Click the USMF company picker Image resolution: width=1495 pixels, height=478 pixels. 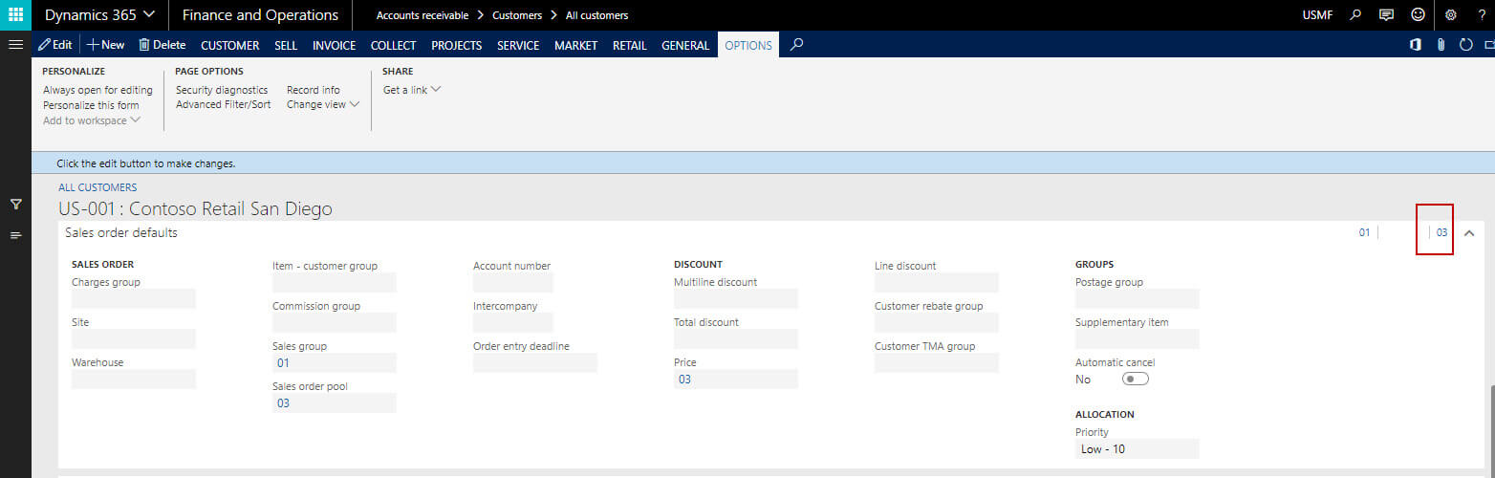tap(1318, 15)
